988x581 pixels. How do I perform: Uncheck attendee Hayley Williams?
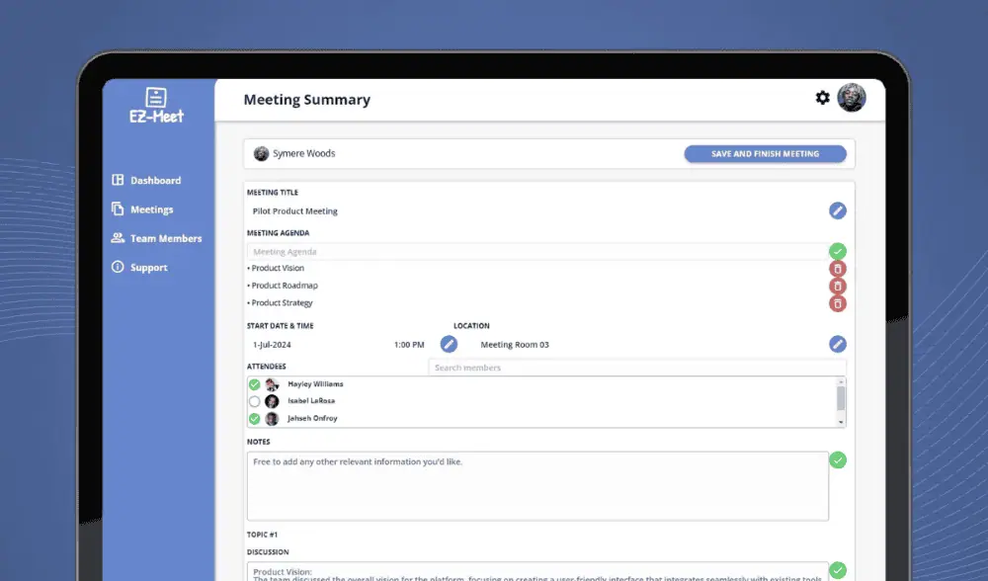coord(255,384)
